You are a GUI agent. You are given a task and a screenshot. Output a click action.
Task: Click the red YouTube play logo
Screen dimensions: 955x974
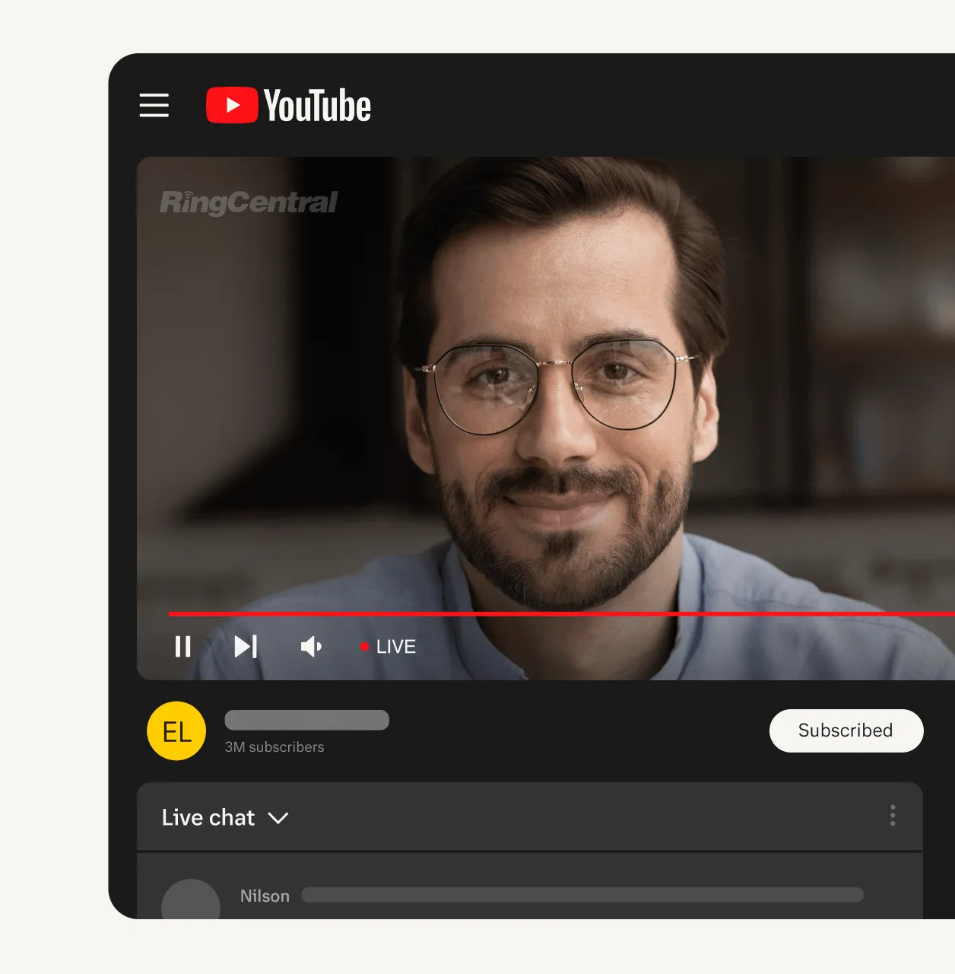pos(232,105)
